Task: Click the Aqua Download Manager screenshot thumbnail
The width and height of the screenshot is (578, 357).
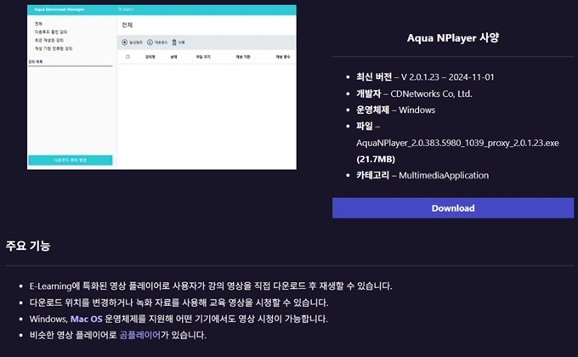Action: [161, 87]
